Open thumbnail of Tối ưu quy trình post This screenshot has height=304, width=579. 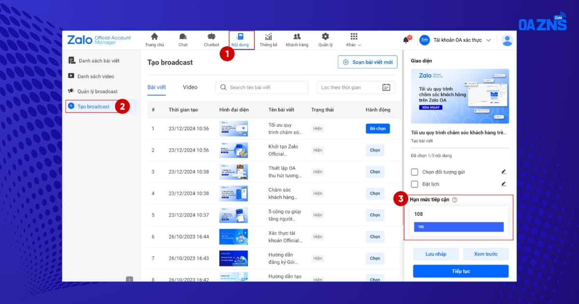pos(234,128)
